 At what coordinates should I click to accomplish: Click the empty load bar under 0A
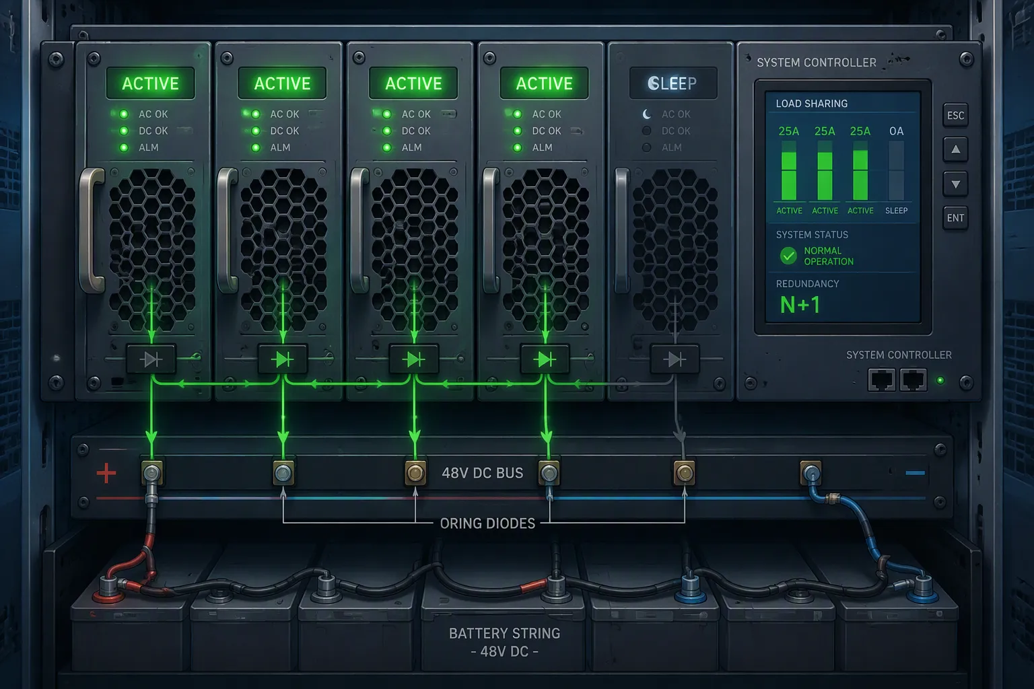[x=896, y=171]
